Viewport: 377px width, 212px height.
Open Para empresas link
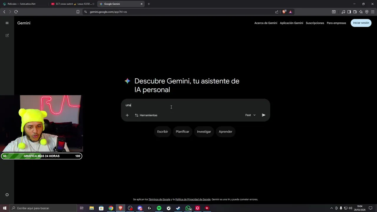pos(336,23)
